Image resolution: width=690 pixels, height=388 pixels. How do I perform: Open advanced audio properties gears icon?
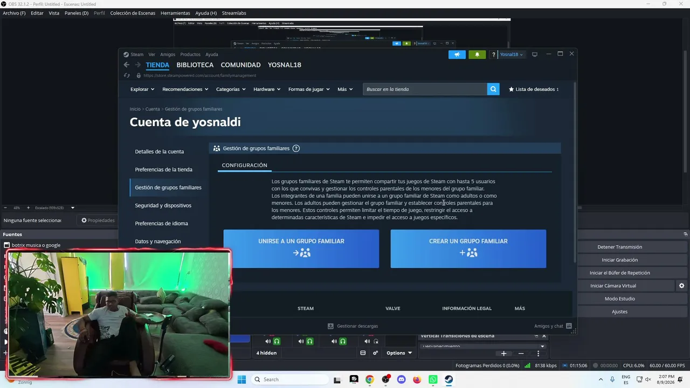point(375,353)
